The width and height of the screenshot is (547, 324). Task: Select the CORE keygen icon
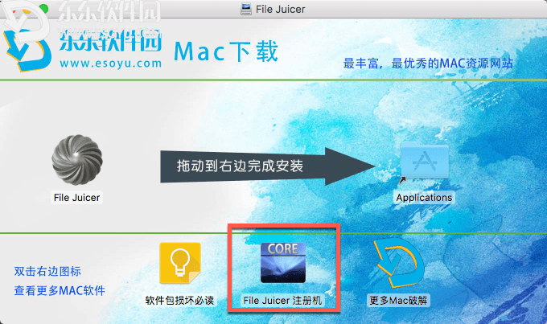click(x=283, y=263)
